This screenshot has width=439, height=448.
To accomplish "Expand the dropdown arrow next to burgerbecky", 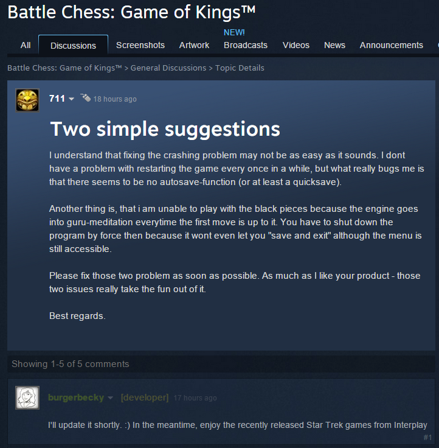I will (x=111, y=397).
